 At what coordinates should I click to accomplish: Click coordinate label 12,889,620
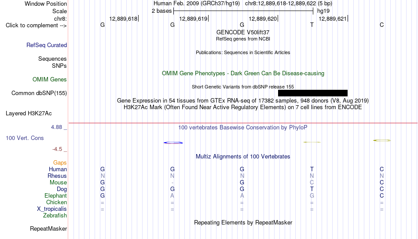point(263,18)
